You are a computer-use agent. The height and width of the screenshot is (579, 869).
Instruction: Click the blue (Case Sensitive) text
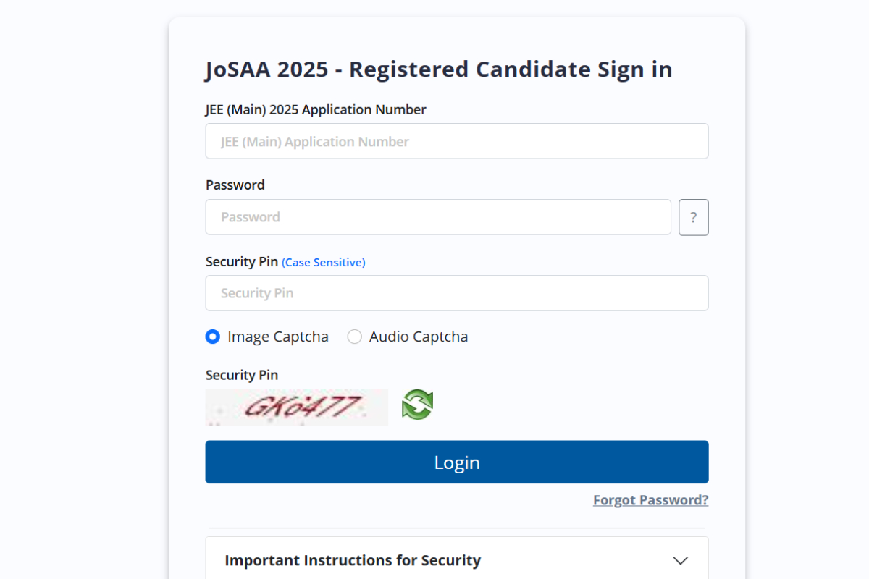pos(323,263)
